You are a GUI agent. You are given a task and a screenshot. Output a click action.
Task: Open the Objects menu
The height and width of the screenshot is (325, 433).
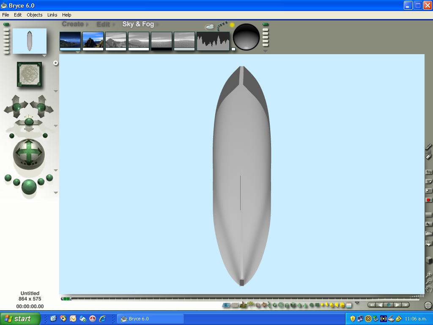coord(35,15)
